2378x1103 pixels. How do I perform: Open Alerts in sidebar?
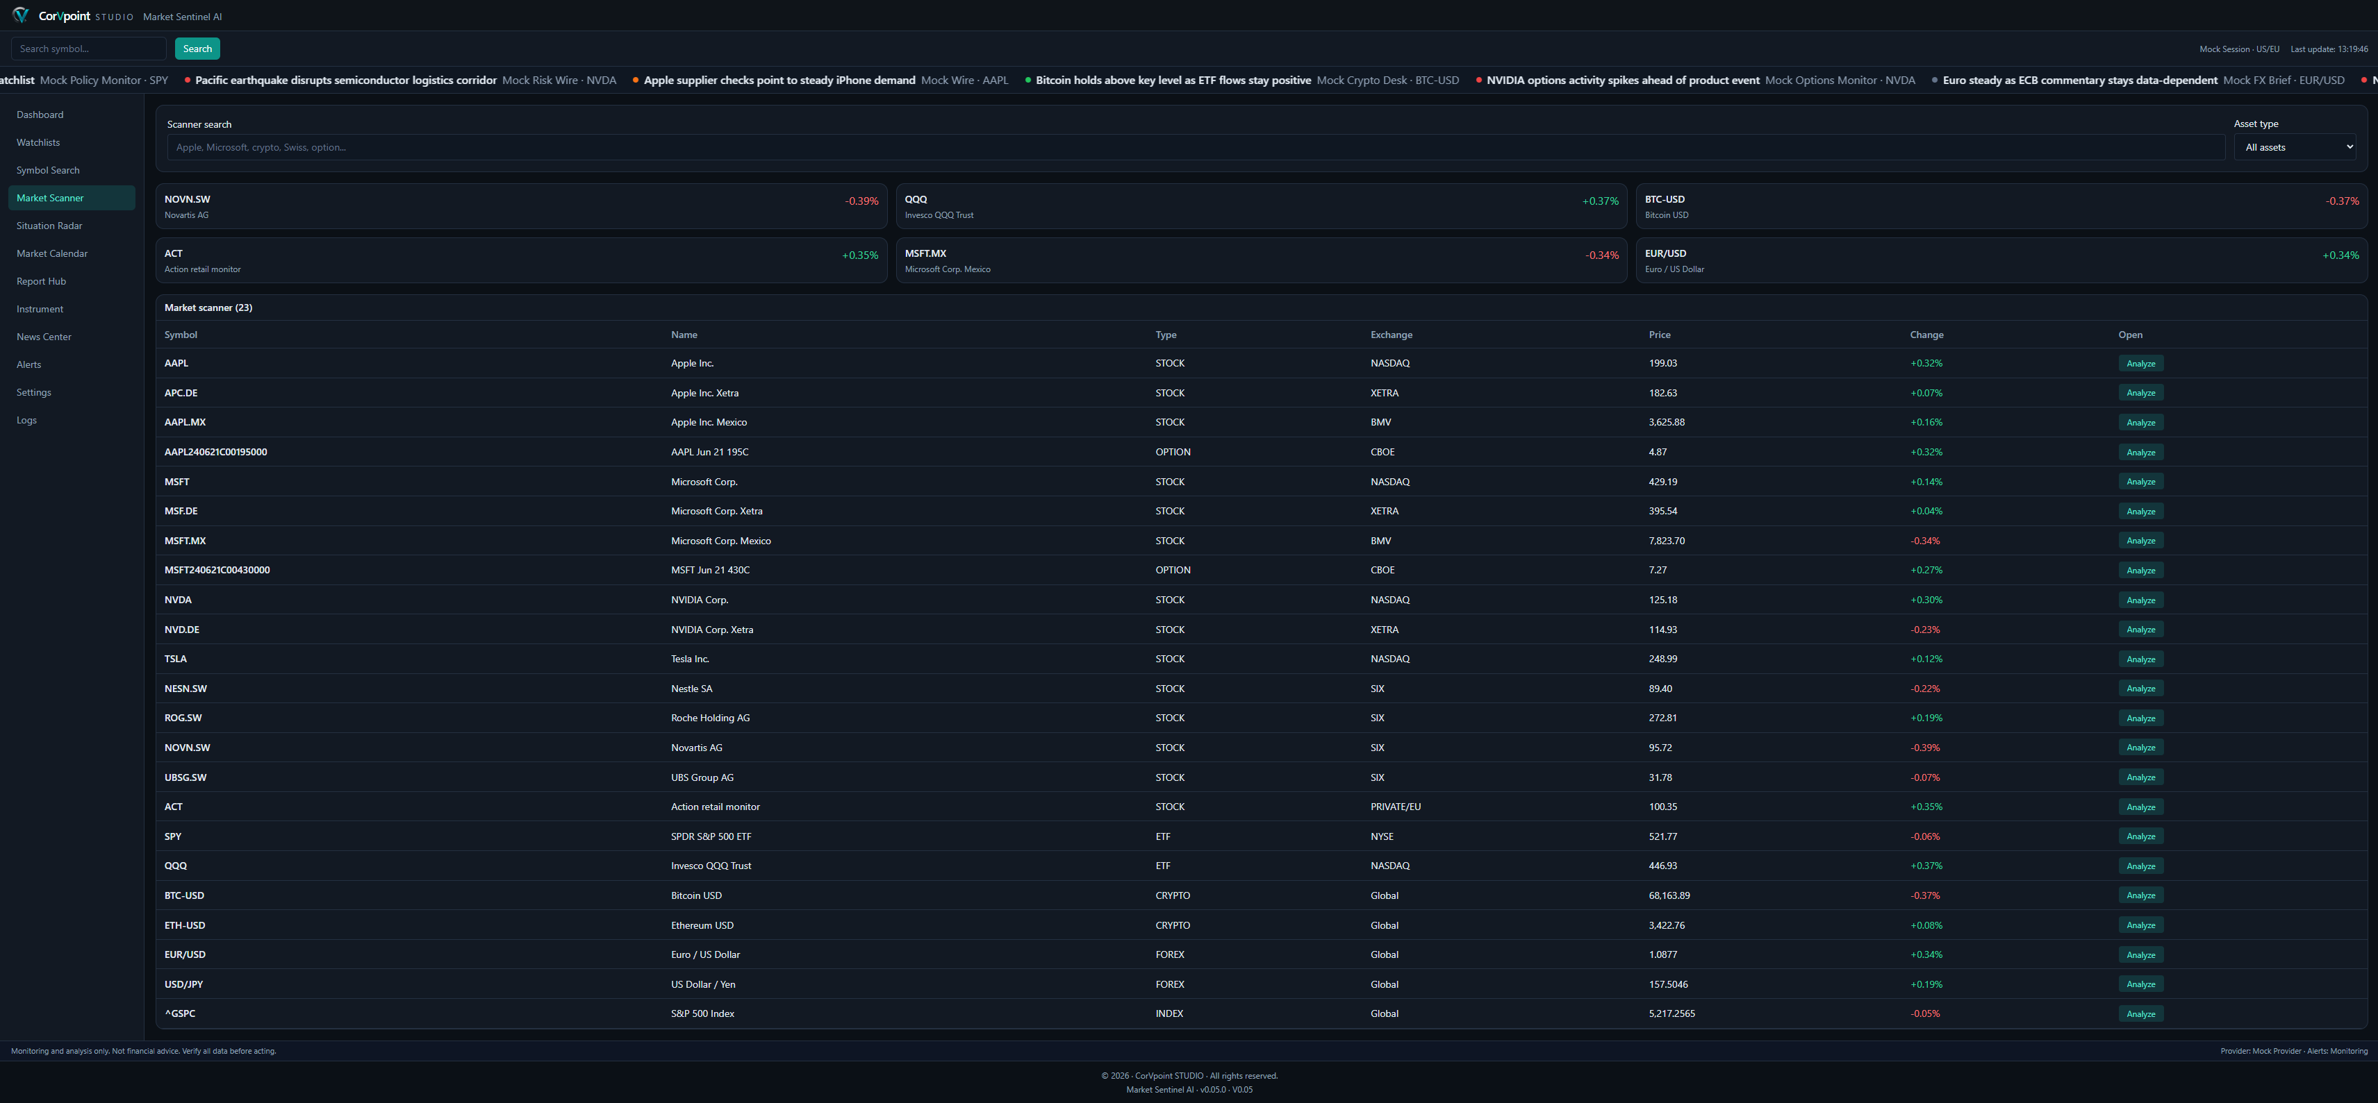pyautogui.click(x=72, y=364)
